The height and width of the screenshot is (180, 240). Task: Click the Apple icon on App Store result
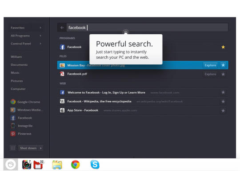pos(62,110)
